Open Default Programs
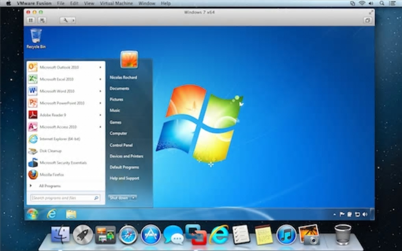Viewport: 402px width, 251px height. [x=124, y=167]
